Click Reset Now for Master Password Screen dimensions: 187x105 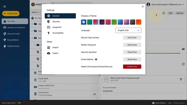(x=132, y=45)
